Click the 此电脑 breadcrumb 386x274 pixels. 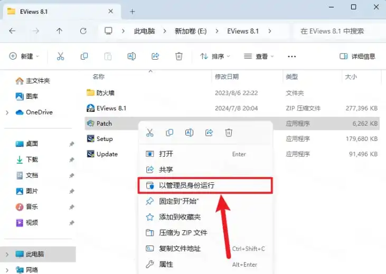(x=145, y=31)
